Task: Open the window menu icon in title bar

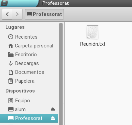Action: click(x=4, y=3)
